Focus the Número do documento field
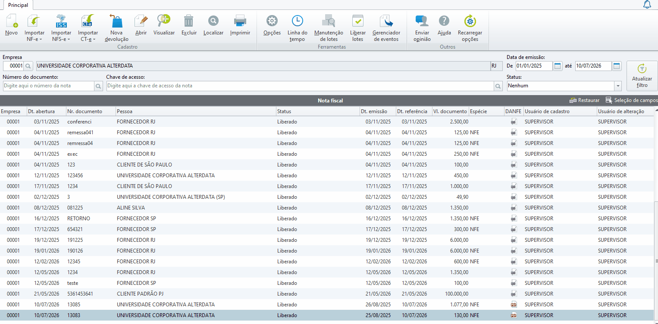This screenshot has width=658, height=324. [48, 86]
